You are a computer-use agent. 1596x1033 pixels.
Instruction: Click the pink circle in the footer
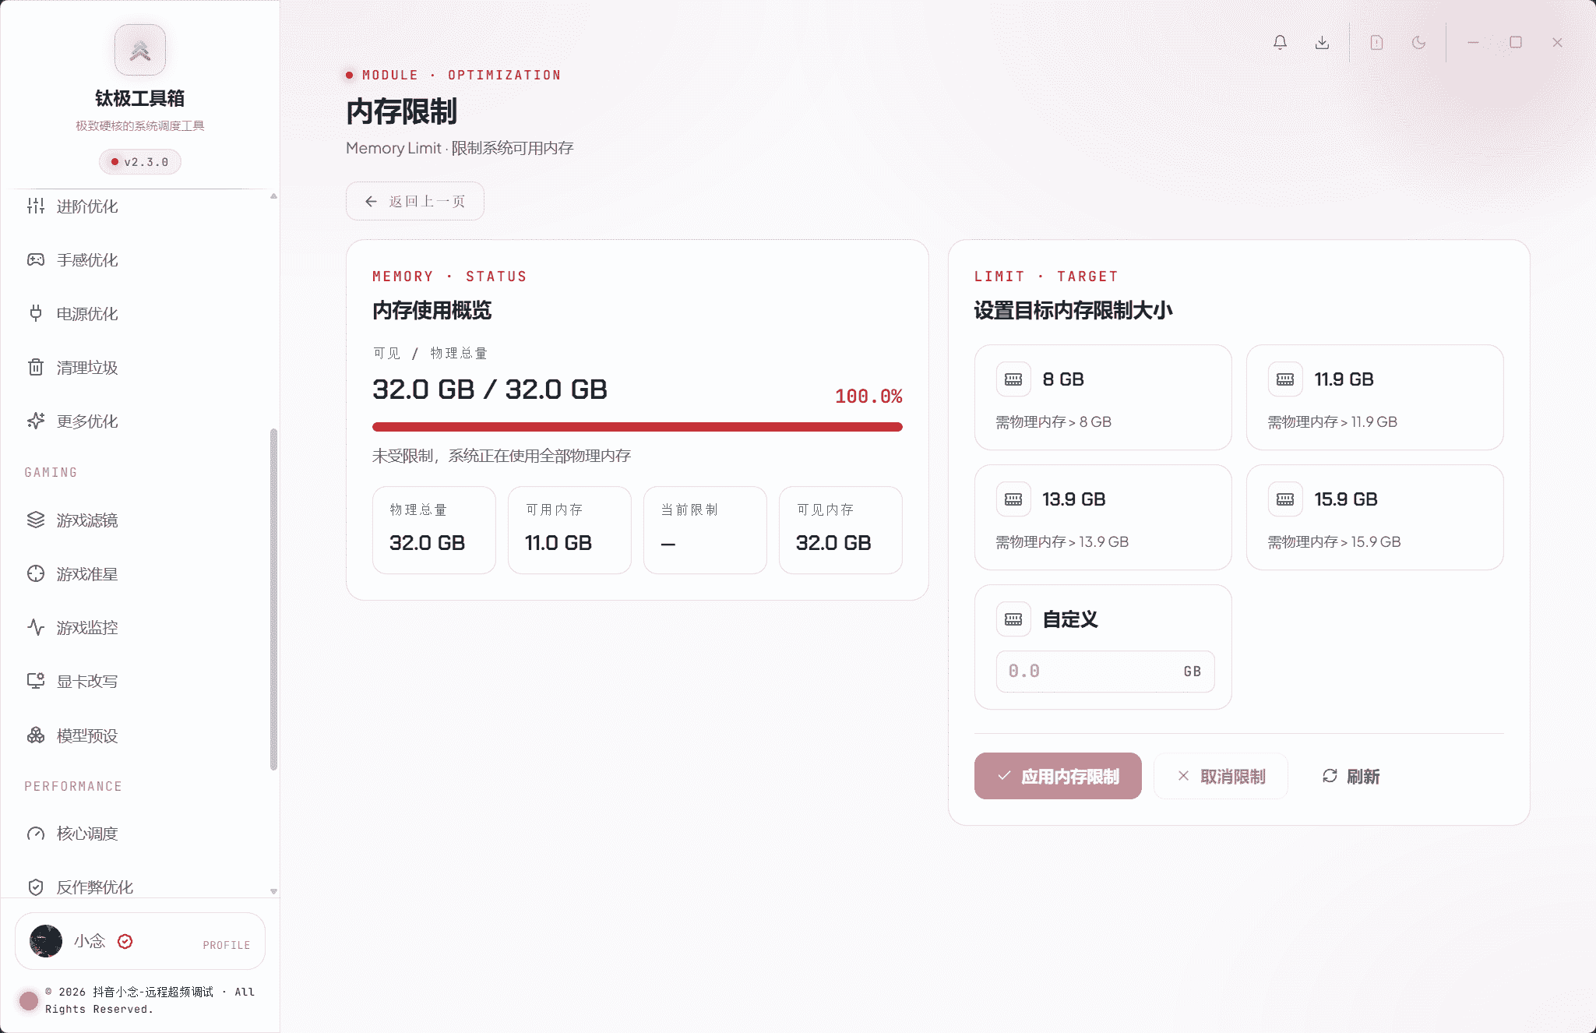point(29,1001)
